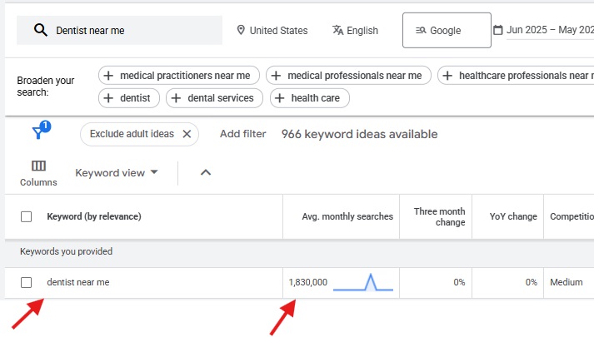The height and width of the screenshot is (337, 594).
Task: Check the dentist near me row checkbox
Action: (x=26, y=283)
